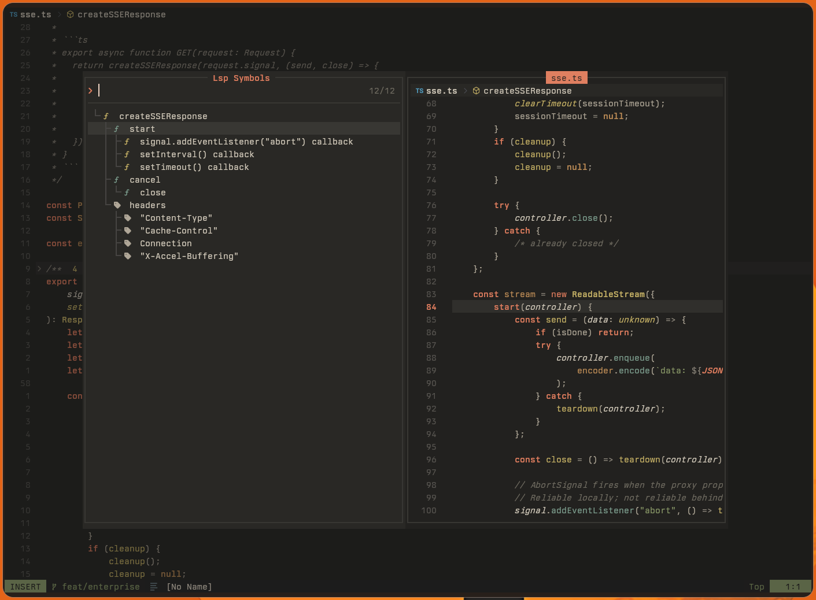Click sse.ts in the top breadcrumb
This screenshot has width=816, height=600.
(x=36, y=14)
